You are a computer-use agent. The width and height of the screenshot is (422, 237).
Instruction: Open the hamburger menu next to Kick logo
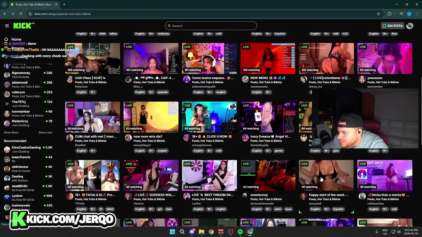click(x=7, y=26)
